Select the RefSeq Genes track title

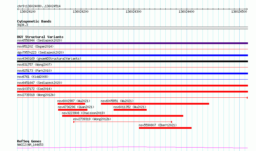pyautogui.click(x=29, y=141)
